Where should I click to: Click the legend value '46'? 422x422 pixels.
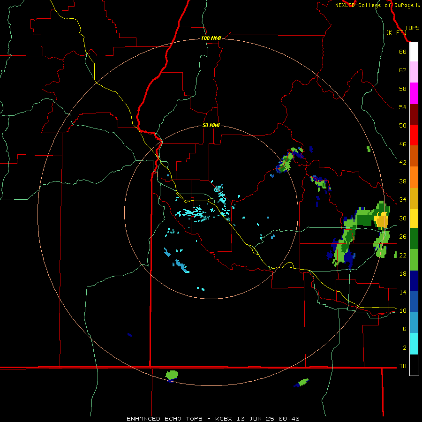click(403, 144)
